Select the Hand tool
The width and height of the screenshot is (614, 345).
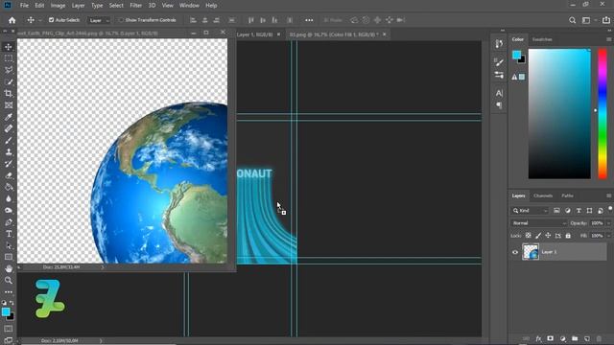pos(9,268)
